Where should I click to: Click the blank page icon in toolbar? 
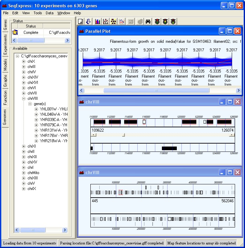click(x=80, y=22)
